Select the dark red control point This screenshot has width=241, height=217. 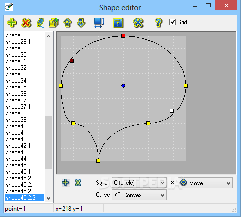[x=72, y=61]
